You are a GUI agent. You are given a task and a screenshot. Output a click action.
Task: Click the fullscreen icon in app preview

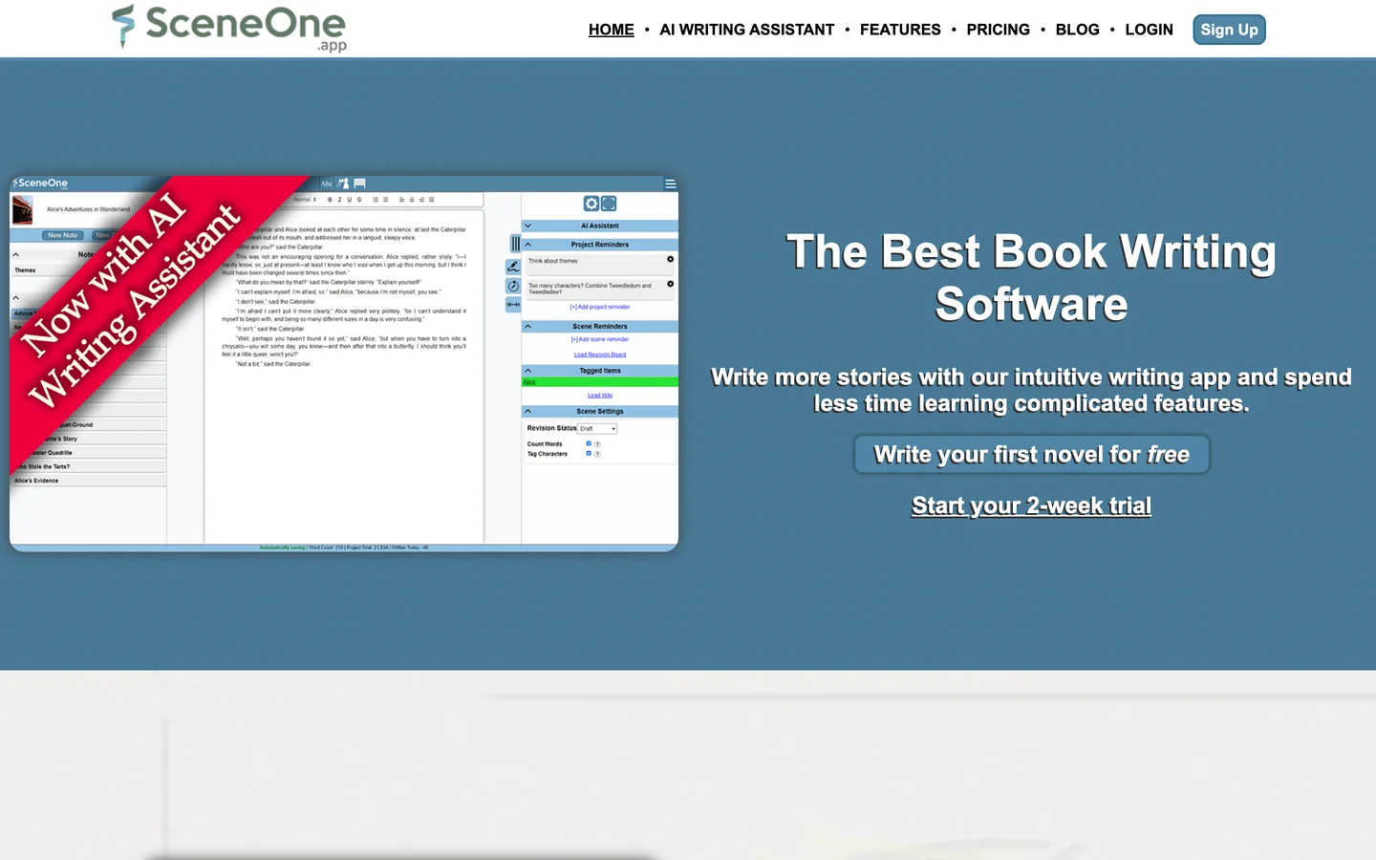pyautogui.click(x=609, y=204)
